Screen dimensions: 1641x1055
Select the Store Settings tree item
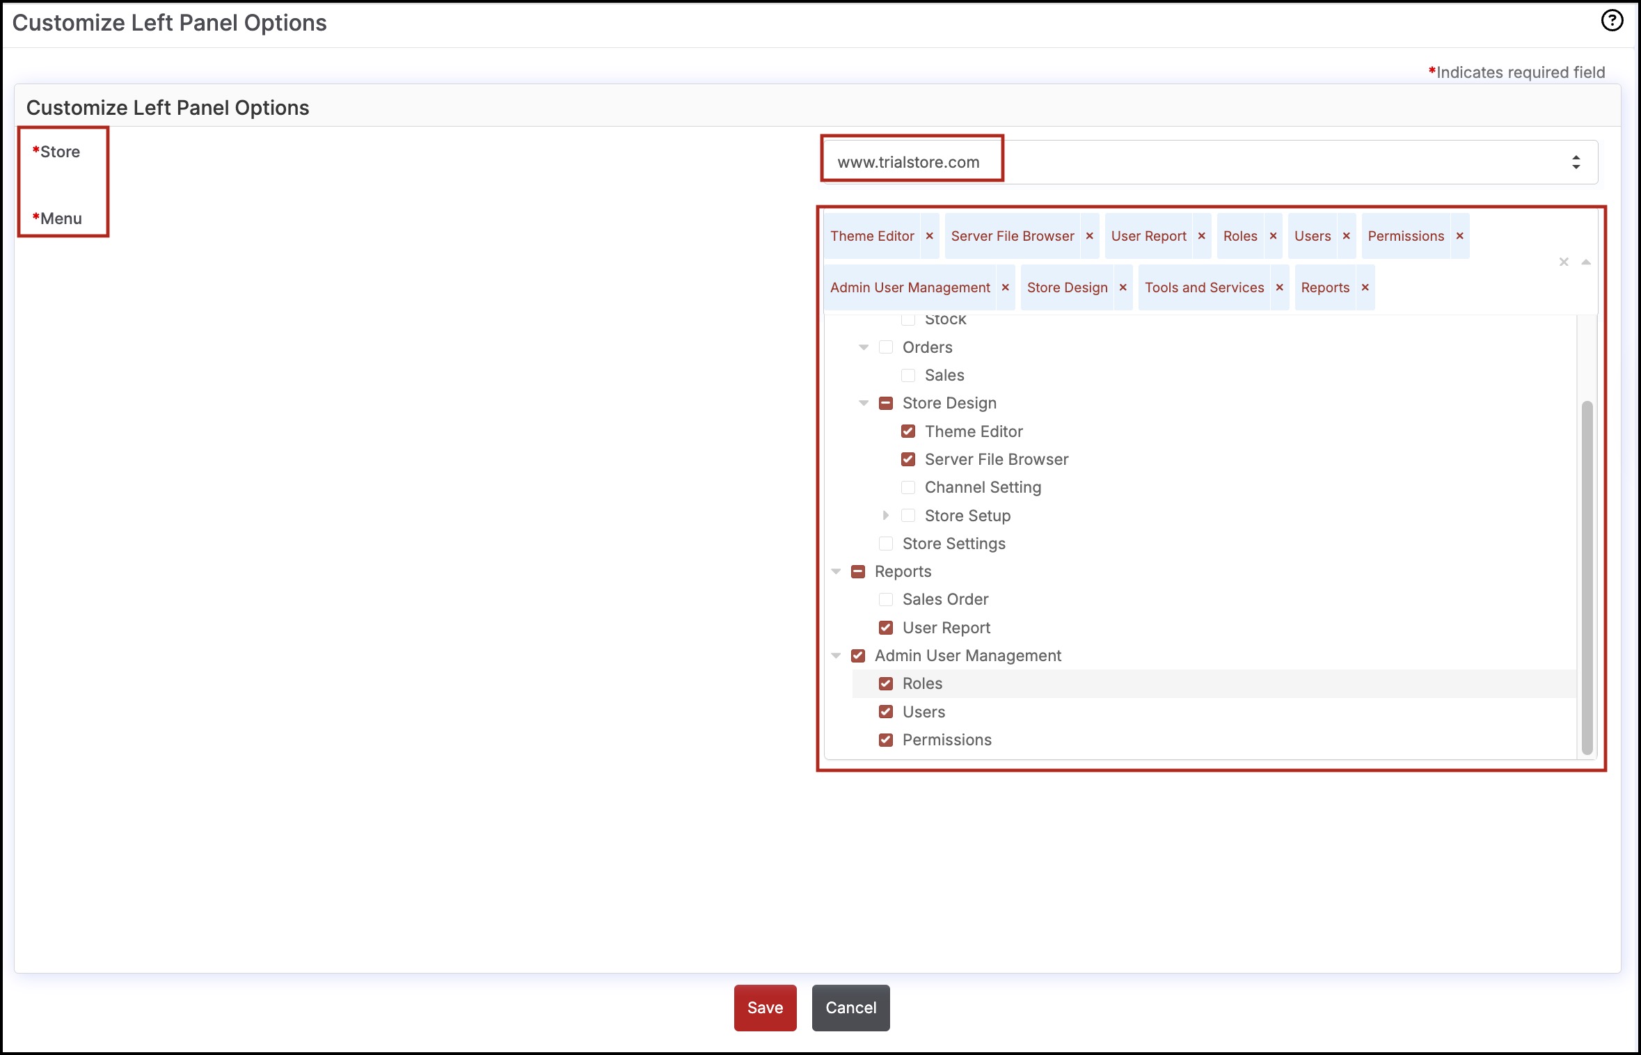[953, 544]
